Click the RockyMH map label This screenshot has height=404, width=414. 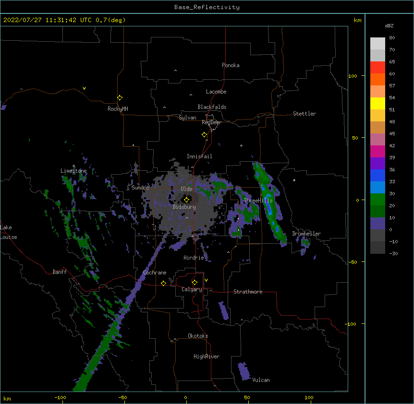(x=118, y=109)
